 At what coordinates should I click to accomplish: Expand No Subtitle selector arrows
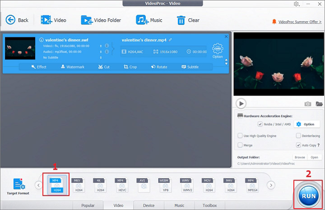(101, 58)
